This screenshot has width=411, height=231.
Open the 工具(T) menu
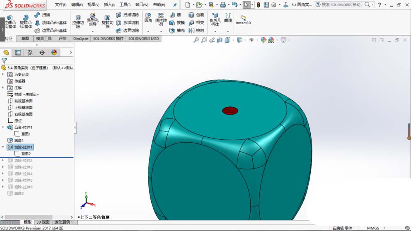(x=125, y=5)
